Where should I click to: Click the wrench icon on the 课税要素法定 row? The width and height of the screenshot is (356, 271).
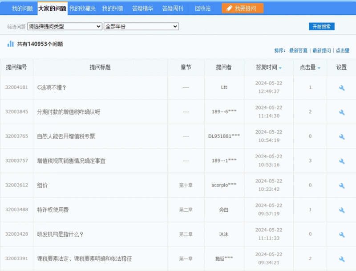click(x=341, y=259)
